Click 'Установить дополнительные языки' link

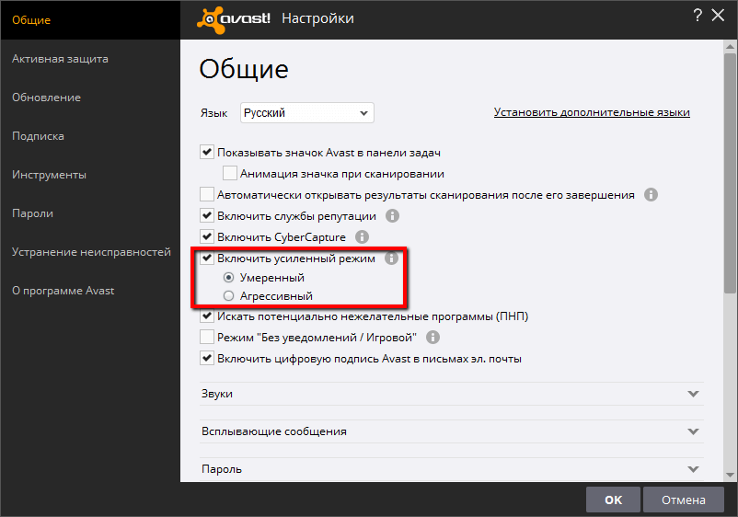coord(592,112)
